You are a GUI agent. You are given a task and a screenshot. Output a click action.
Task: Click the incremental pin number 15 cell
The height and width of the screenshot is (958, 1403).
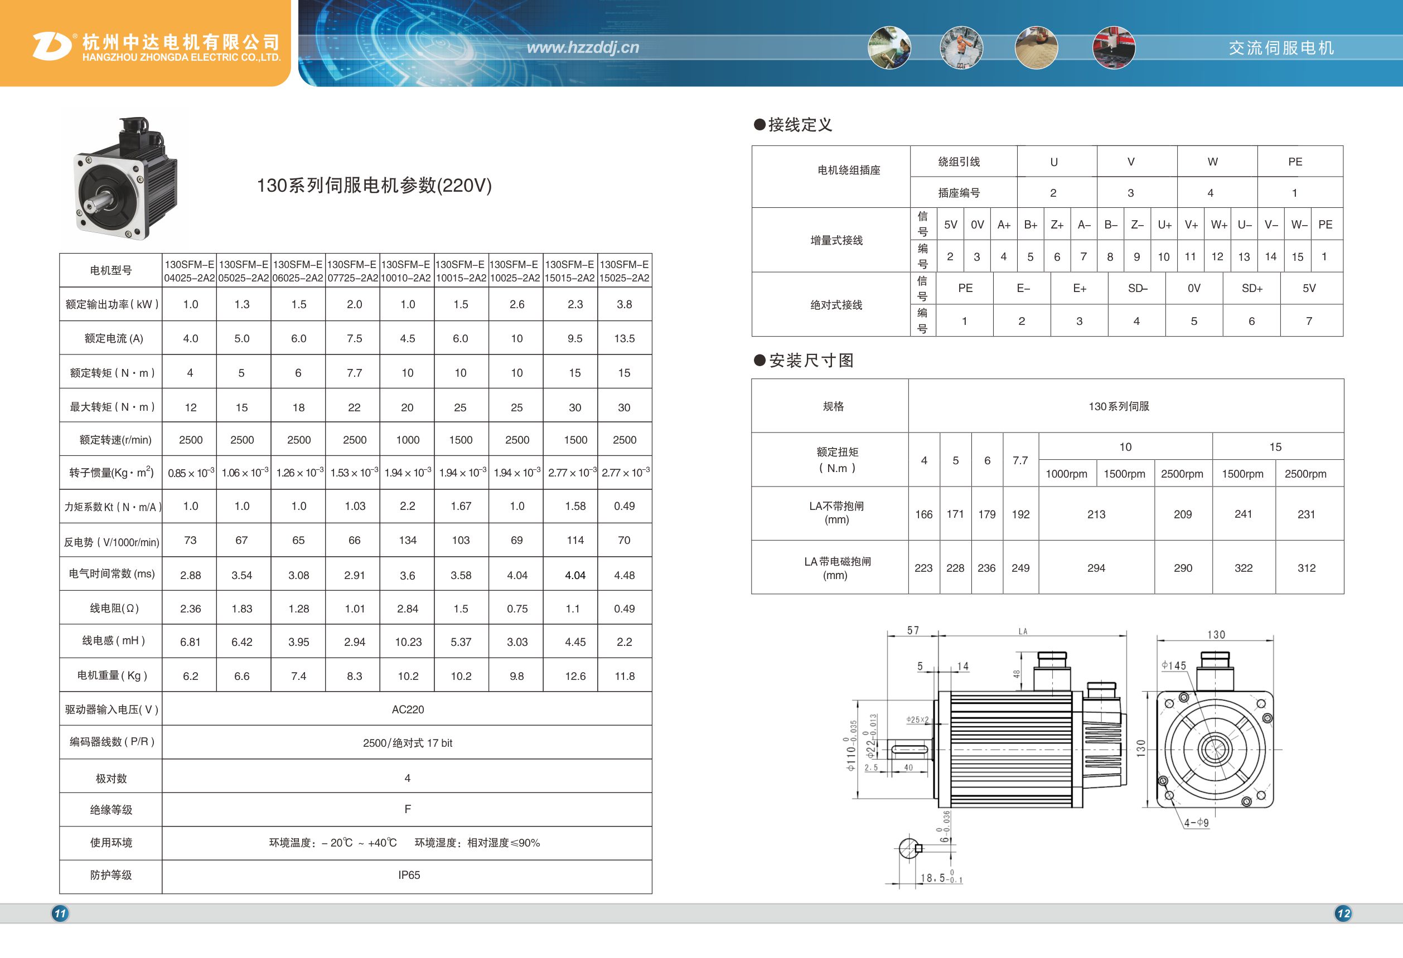tap(1298, 256)
